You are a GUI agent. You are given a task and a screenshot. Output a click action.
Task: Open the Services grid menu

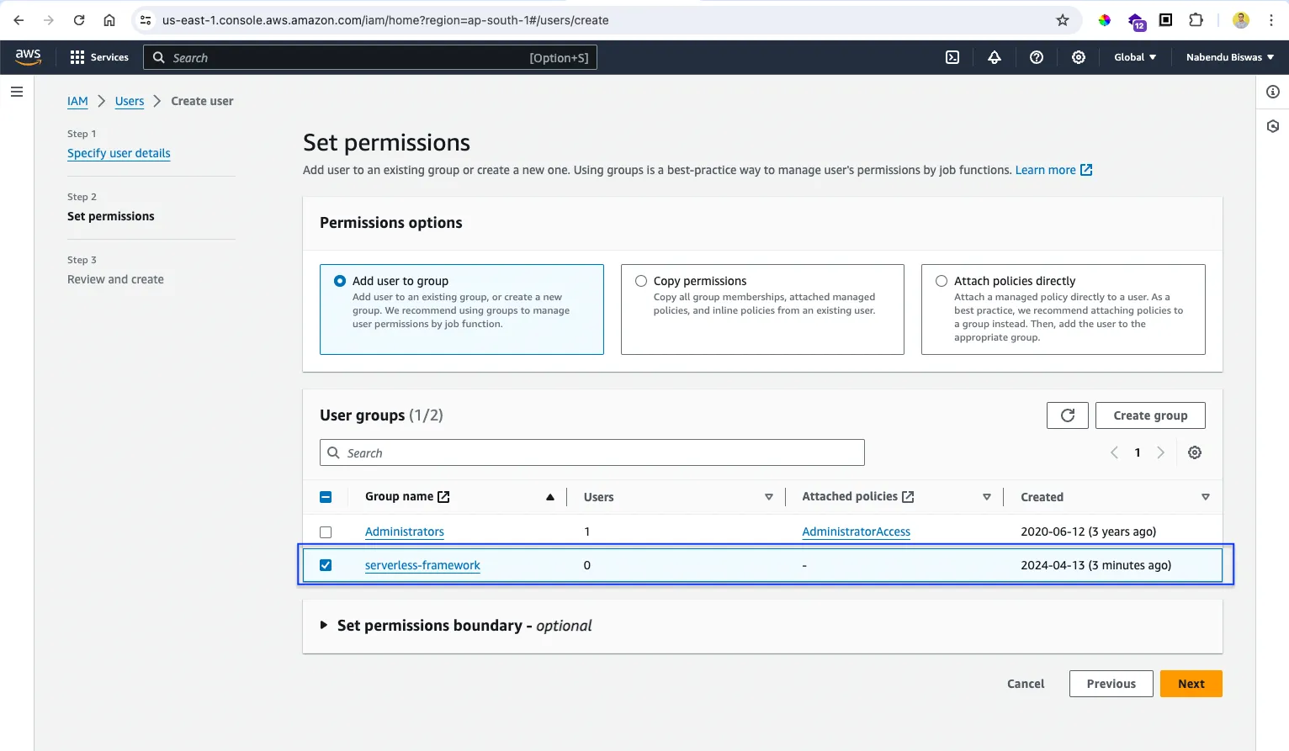(x=99, y=57)
